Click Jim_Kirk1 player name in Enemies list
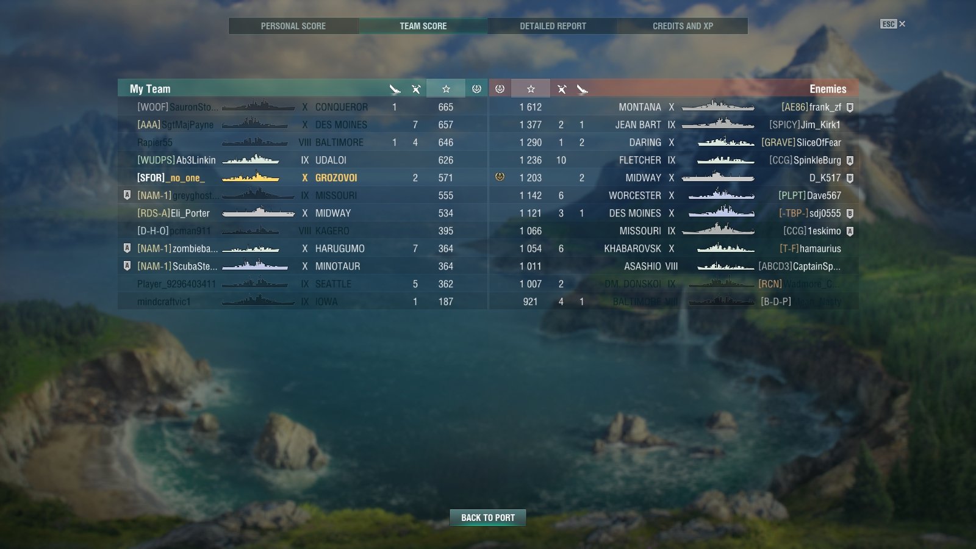 820,124
